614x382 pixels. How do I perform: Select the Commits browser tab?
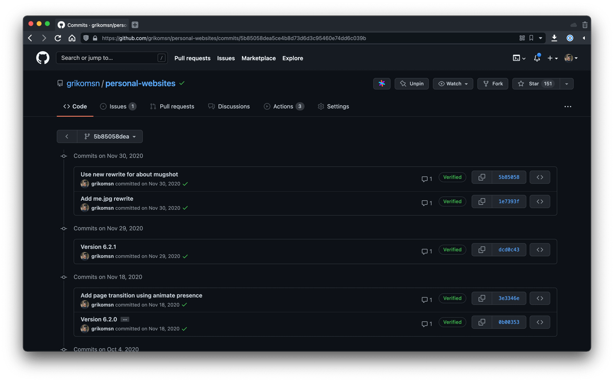(92, 25)
